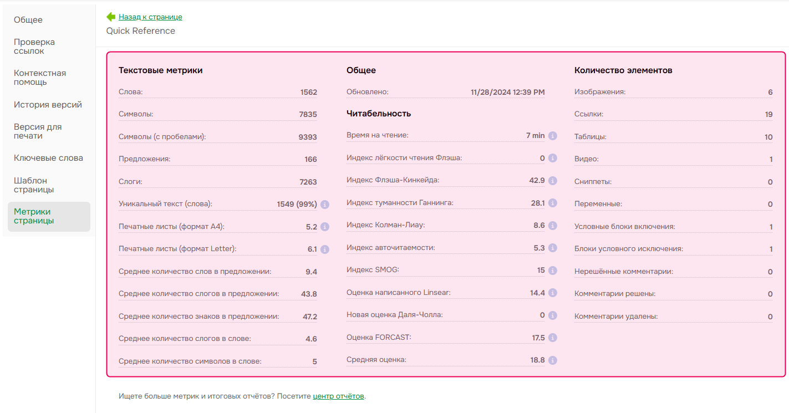Click info icon next to Уникальный текст
This screenshot has width=789, height=413.
click(325, 204)
